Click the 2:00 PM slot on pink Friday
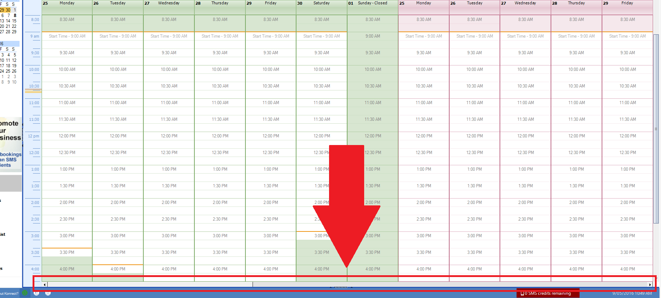Screen dimensions: 661x298 (627, 203)
